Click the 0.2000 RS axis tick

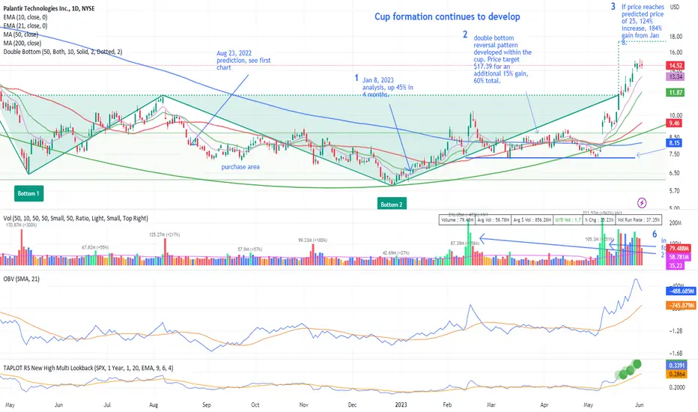click(x=677, y=387)
